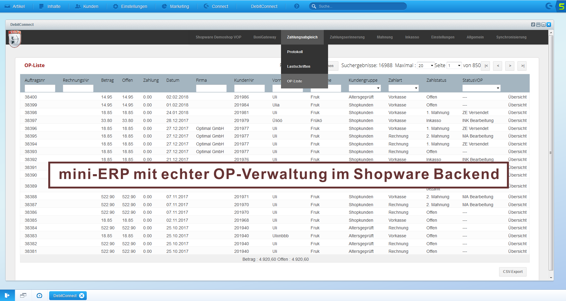The width and height of the screenshot is (566, 301).
Task: Select the Allgemein tab
Action: [x=475, y=37]
